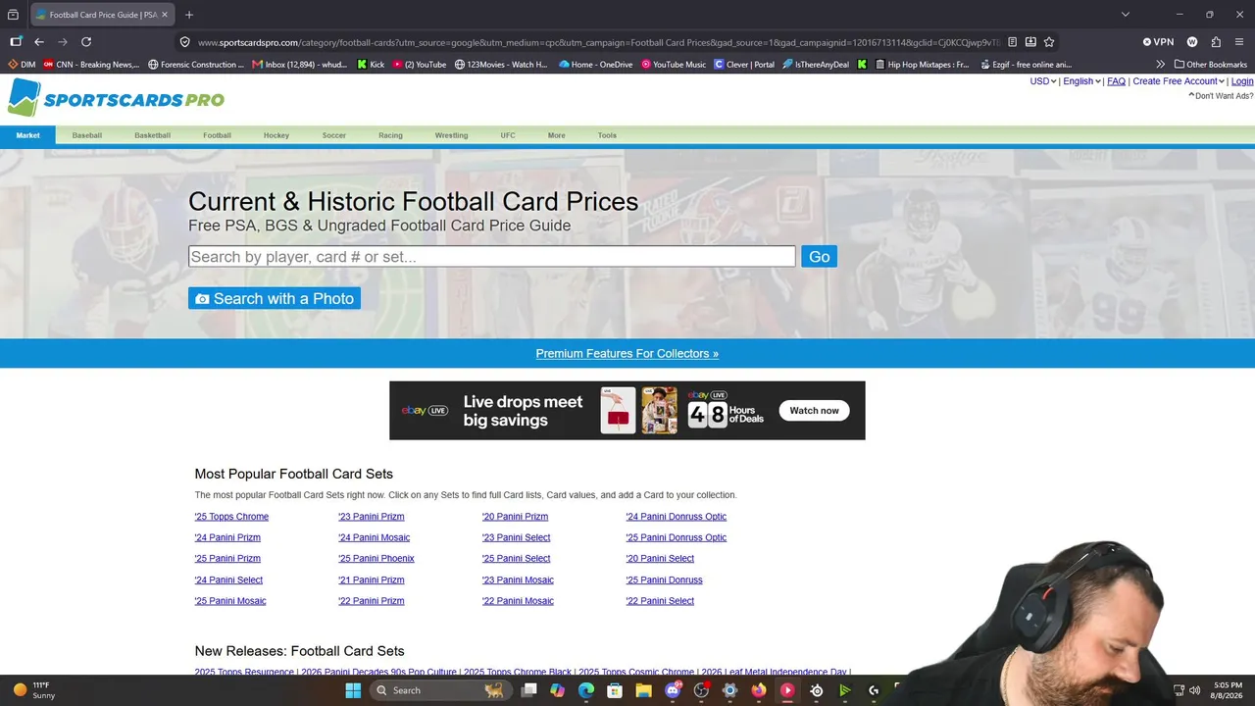This screenshot has height=706, width=1255.
Task: Click the SportsCardsPro logo
Action: [x=117, y=99]
